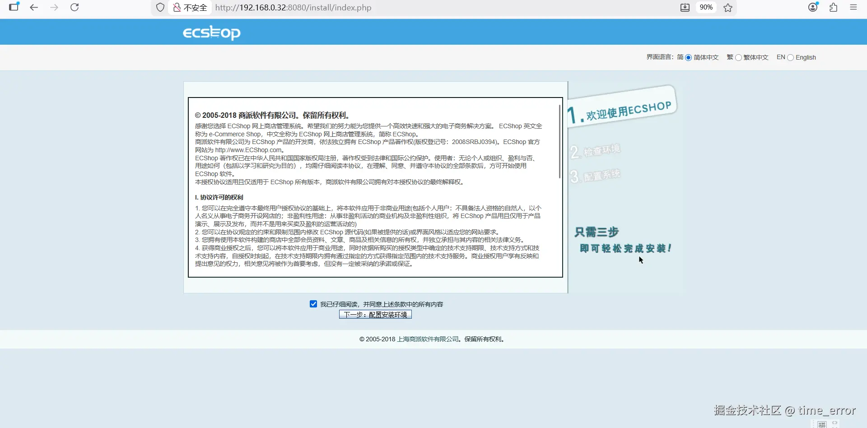The width and height of the screenshot is (867, 428).
Task: Click the shield tracking protection icon
Action: (160, 7)
